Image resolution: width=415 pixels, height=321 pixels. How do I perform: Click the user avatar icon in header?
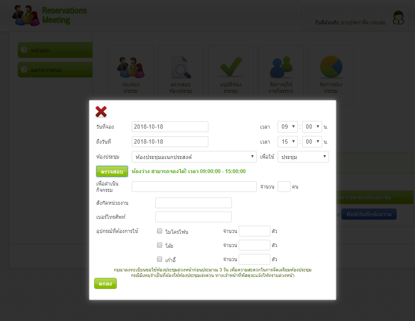pos(398,18)
